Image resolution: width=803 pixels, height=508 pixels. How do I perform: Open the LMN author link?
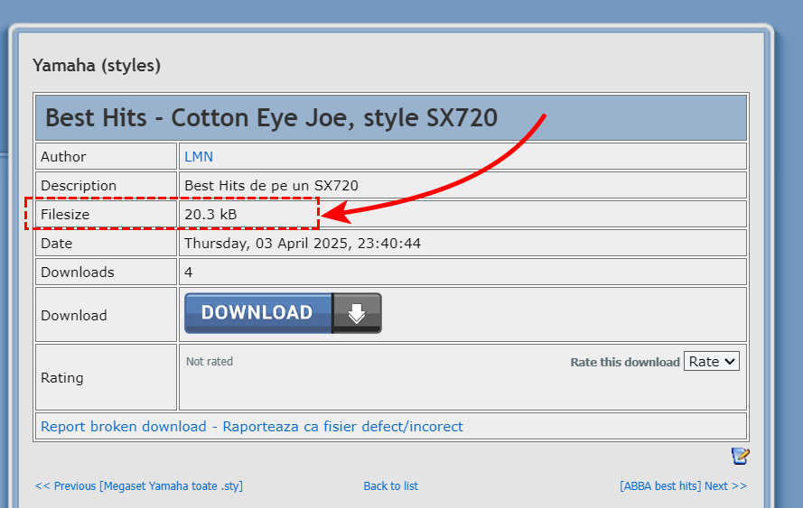(199, 156)
